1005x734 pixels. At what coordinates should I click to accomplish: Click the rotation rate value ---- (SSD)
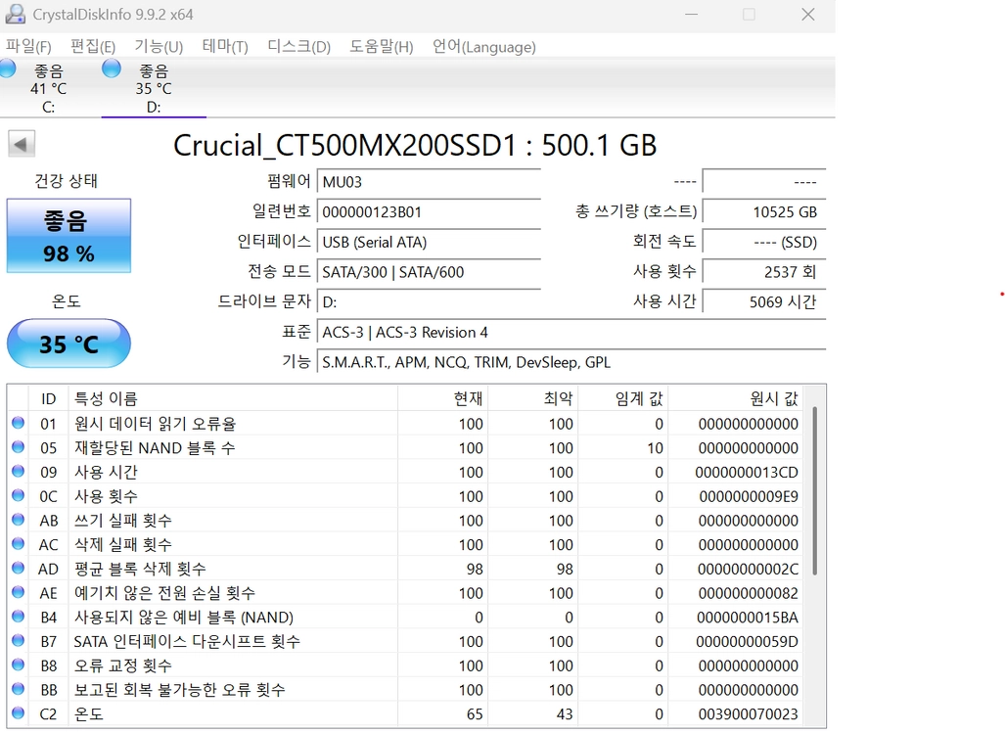[764, 242]
